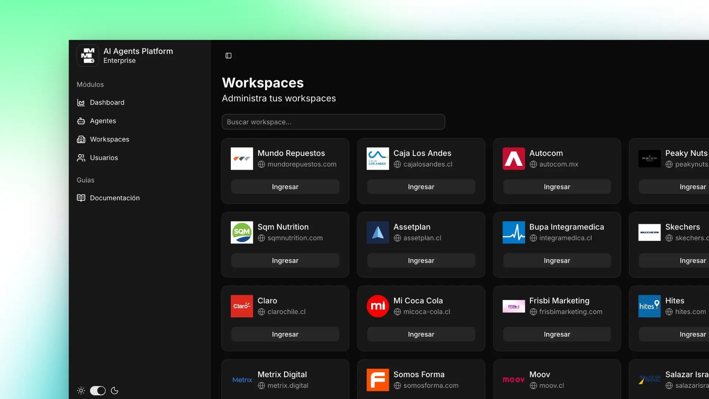Click globe icon next to hites.com

(669, 312)
